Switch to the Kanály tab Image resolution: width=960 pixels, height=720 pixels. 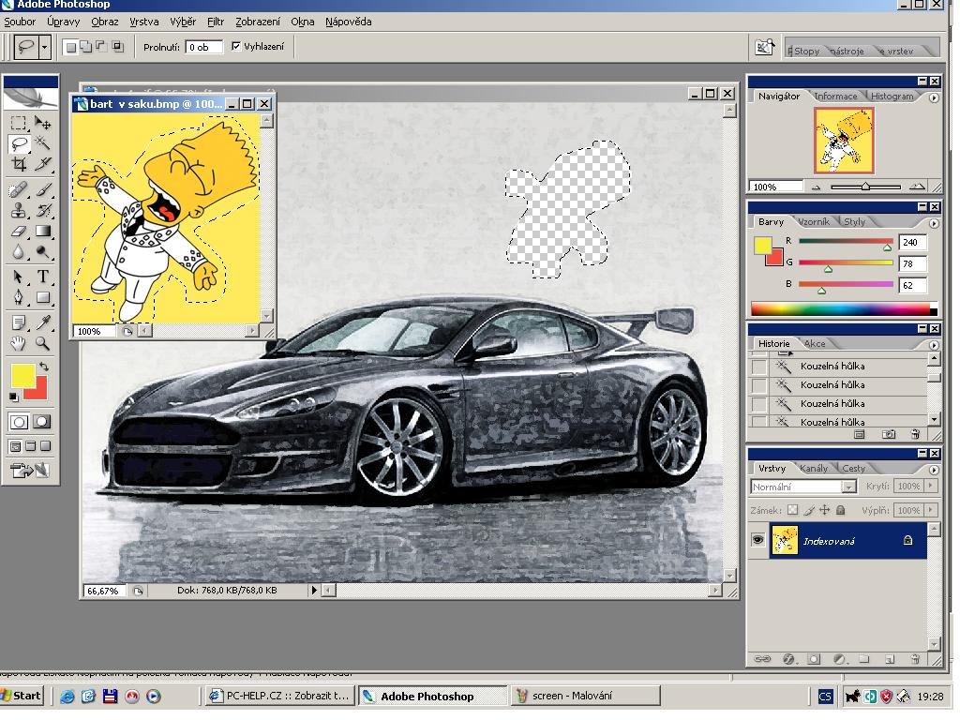pos(814,468)
